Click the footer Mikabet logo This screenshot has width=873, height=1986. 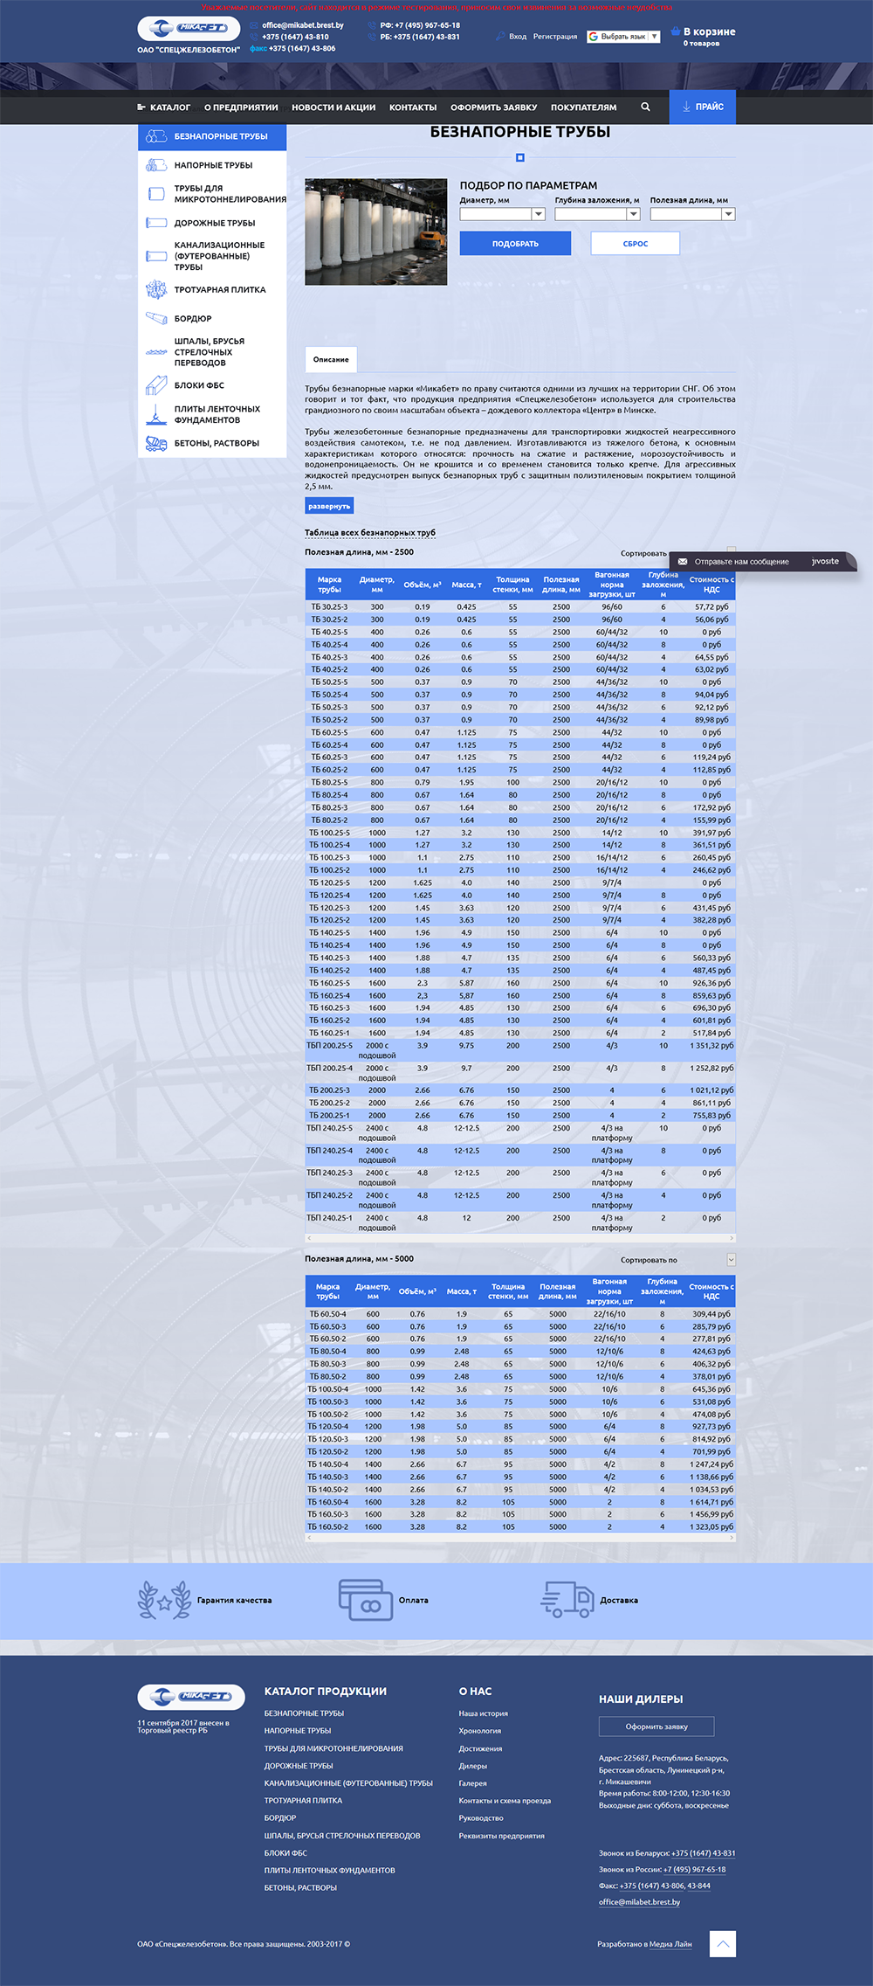click(191, 1697)
